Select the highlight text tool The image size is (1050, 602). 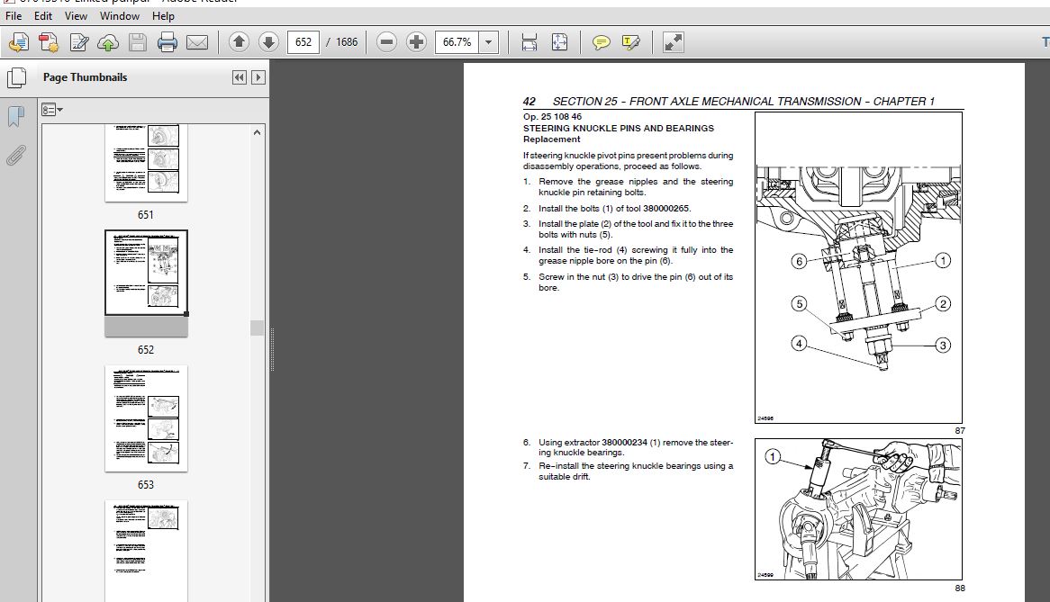tap(630, 42)
